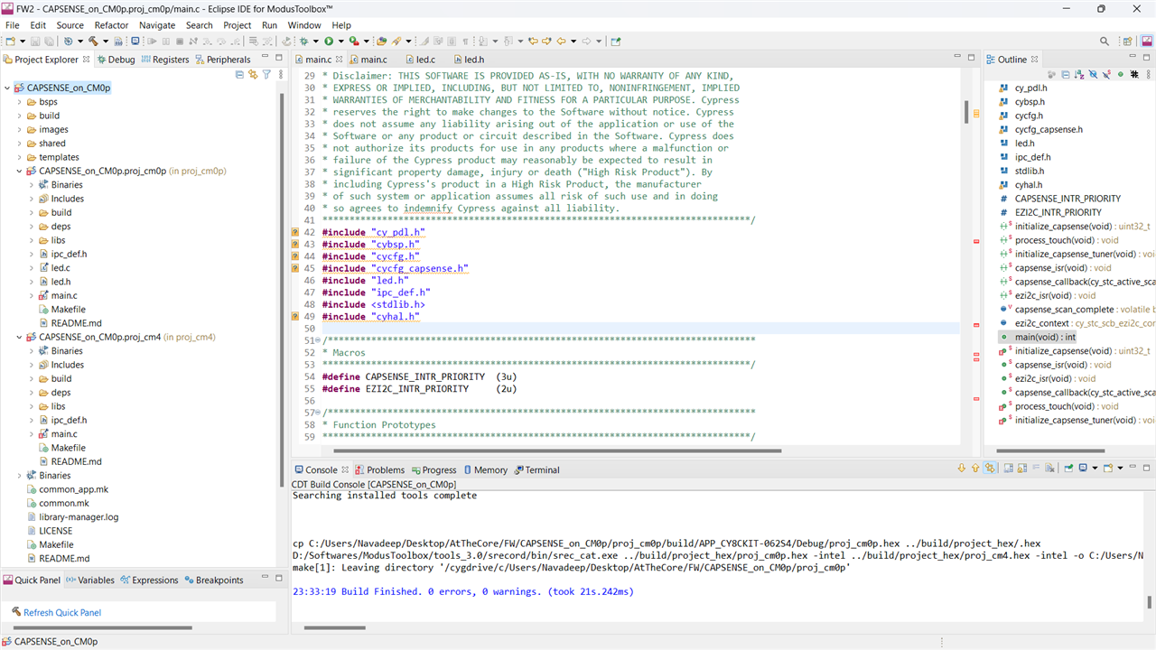The width and height of the screenshot is (1156, 650).
Task: Click the Open Perspective icon
Action: pos(1126,42)
